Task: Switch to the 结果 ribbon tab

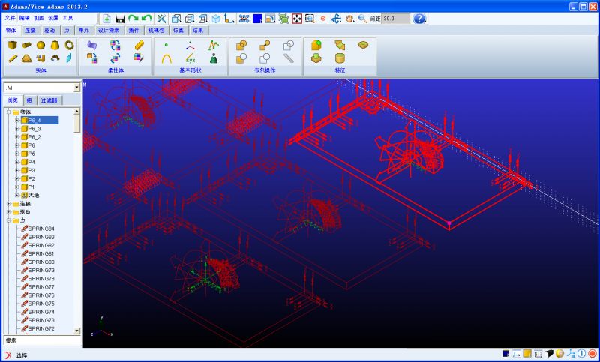Action: click(198, 31)
